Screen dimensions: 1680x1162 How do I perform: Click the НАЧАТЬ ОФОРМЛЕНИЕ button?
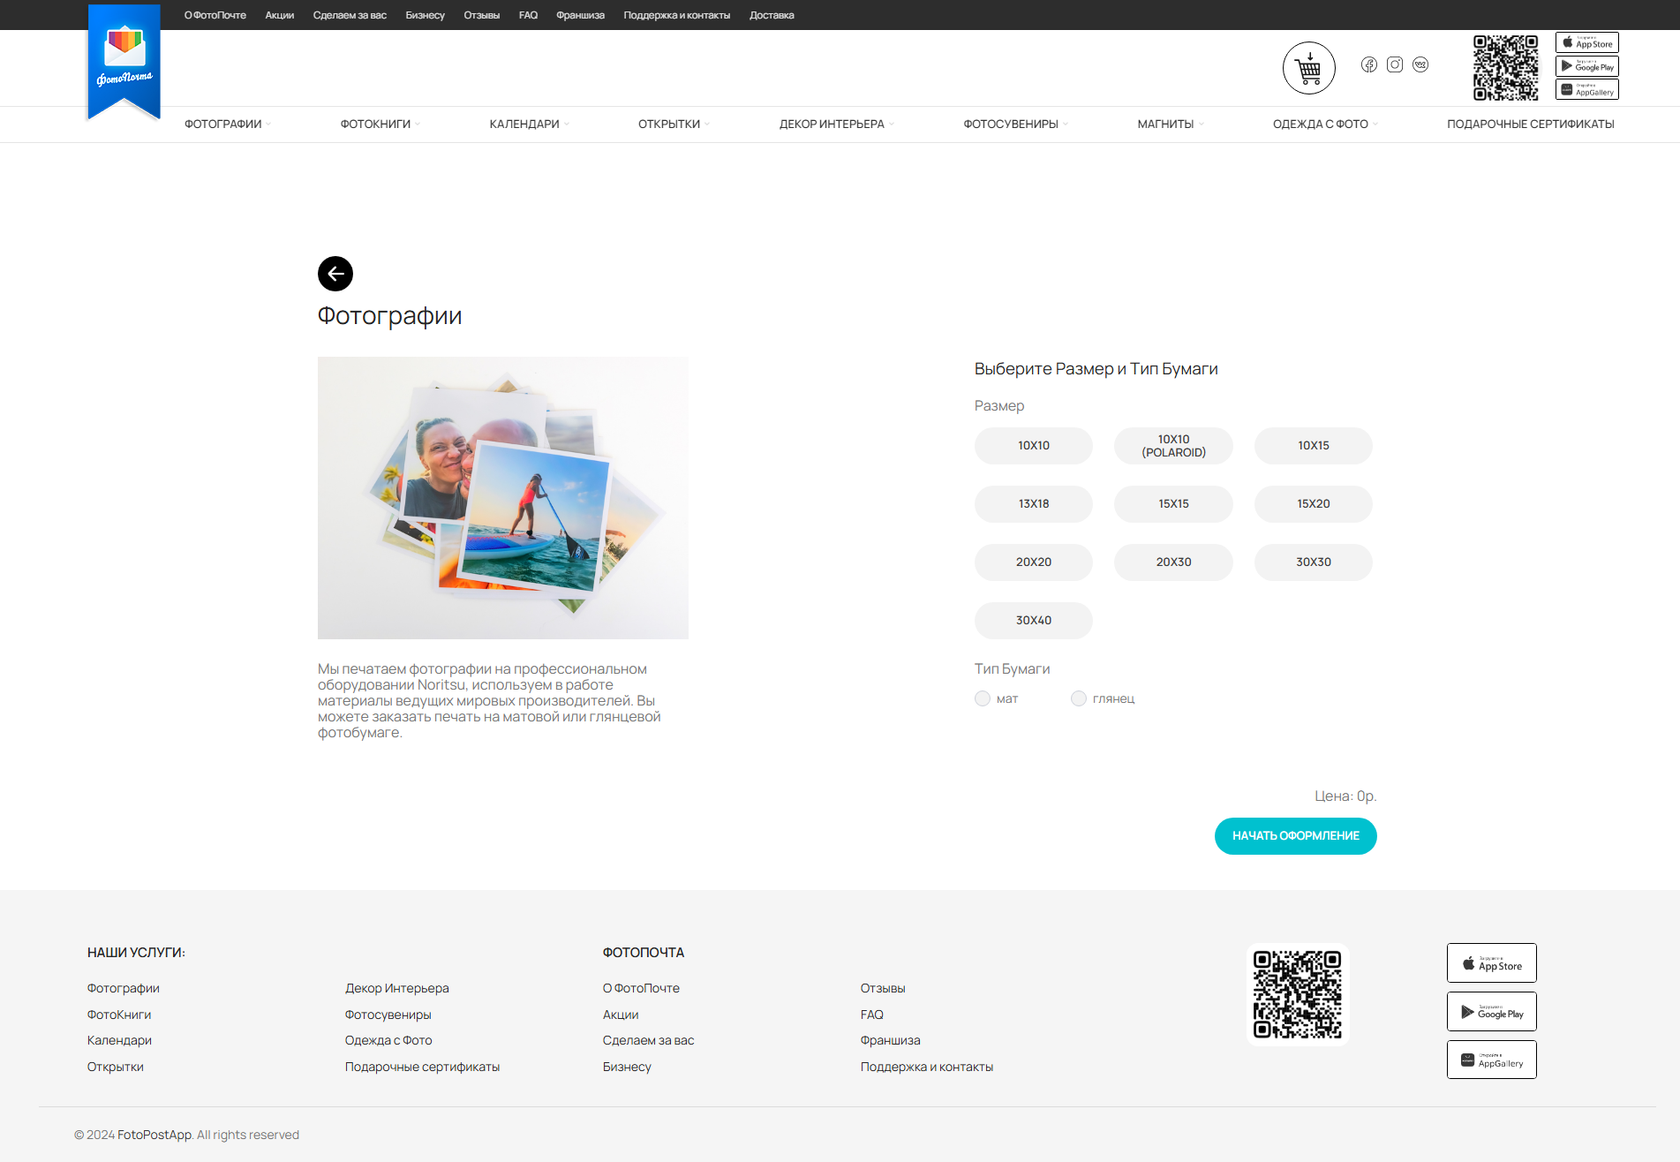coord(1296,836)
